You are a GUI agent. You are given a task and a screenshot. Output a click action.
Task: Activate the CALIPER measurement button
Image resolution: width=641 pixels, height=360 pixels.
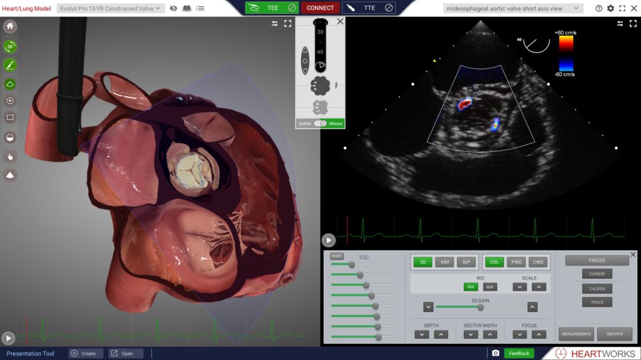coord(597,289)
